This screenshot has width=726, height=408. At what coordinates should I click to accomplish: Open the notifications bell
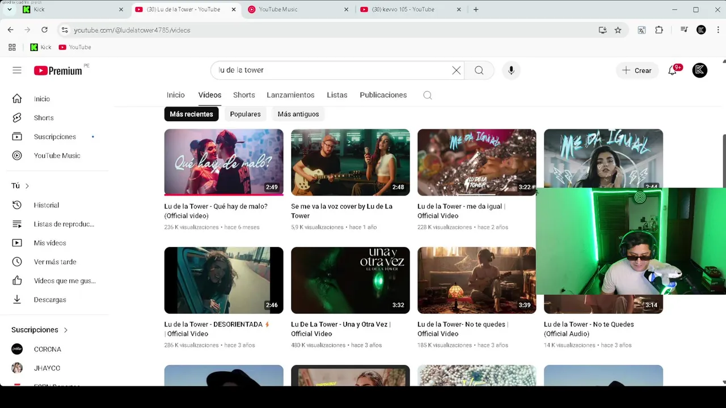tap(673, 70)
